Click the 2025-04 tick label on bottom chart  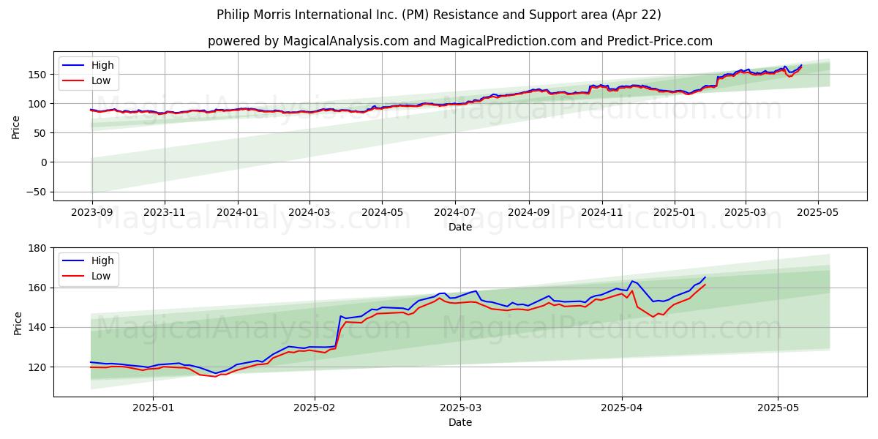tap(622, 408)
